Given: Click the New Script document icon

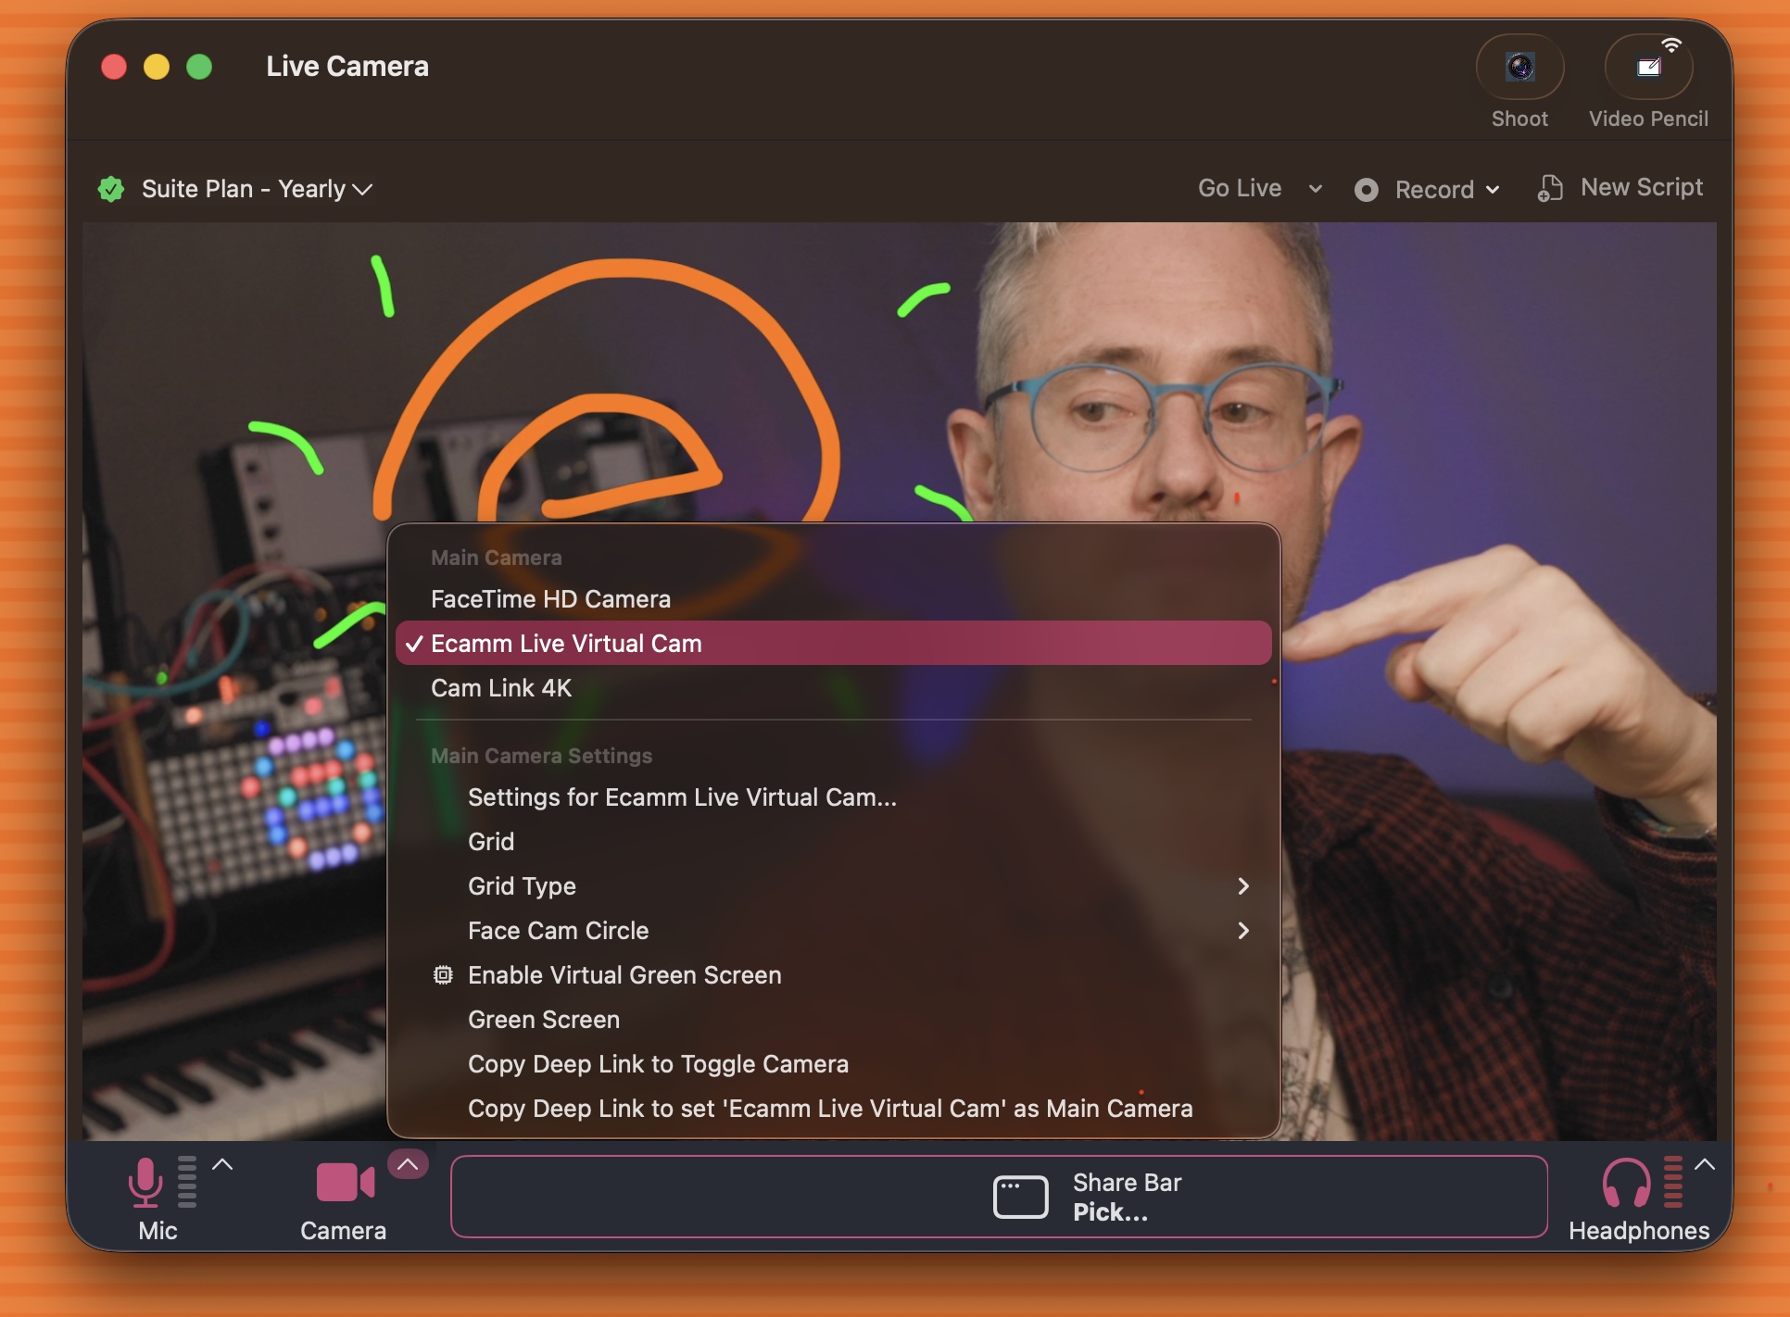Looking at the screenshot, I should [x=1550, y=188].
